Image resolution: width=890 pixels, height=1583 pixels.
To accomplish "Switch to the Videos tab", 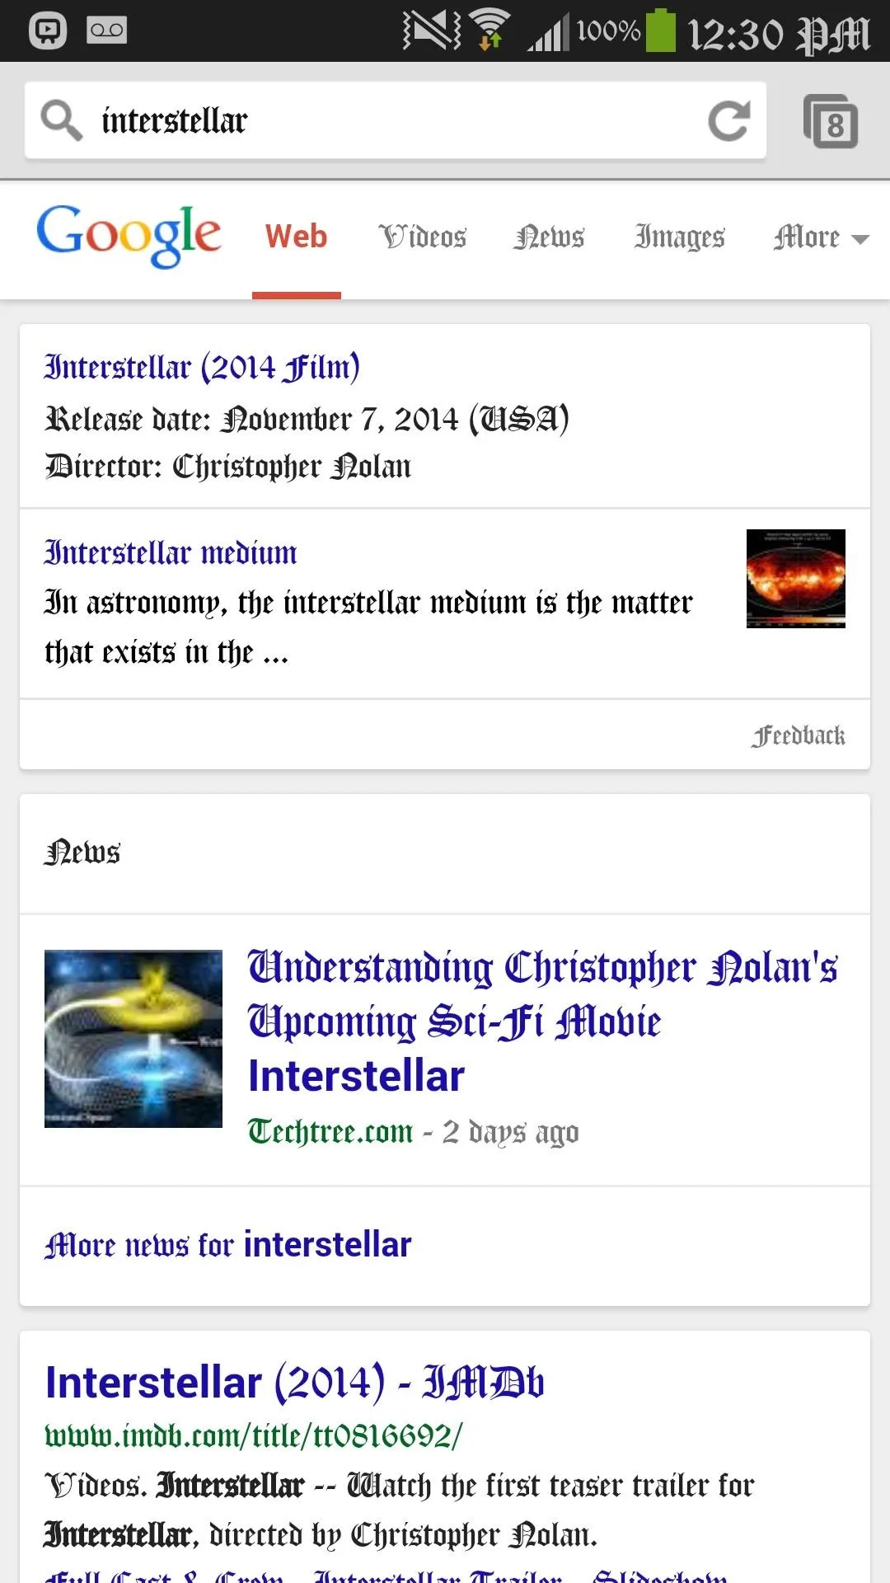I will coord(423,237).
